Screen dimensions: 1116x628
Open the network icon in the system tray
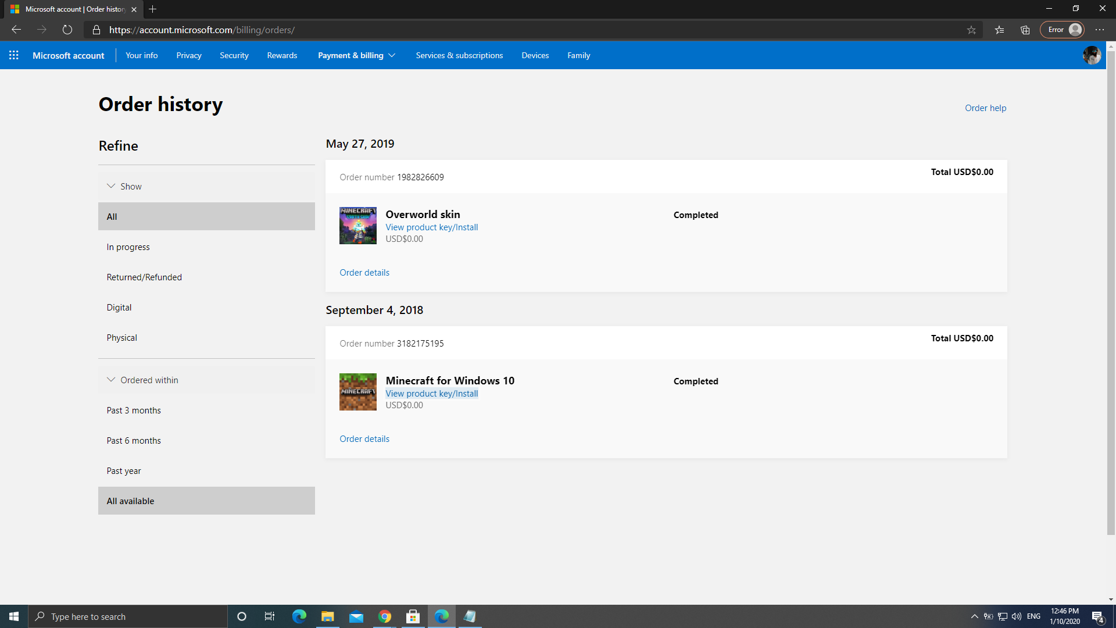[1003, 616]
